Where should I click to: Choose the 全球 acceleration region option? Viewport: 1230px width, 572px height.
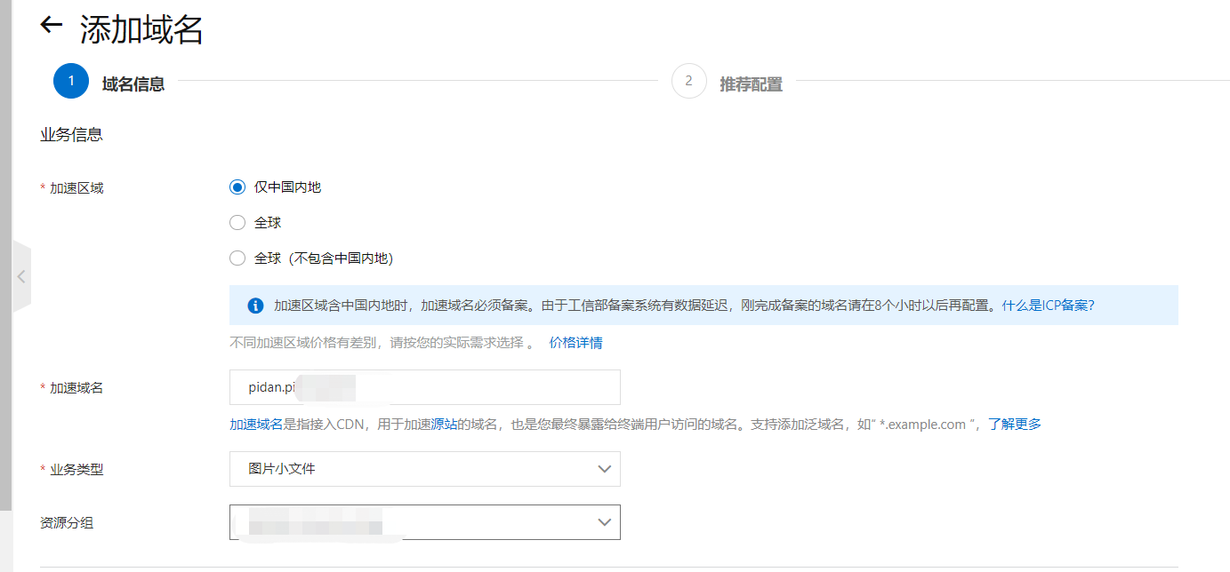[237, 223]
